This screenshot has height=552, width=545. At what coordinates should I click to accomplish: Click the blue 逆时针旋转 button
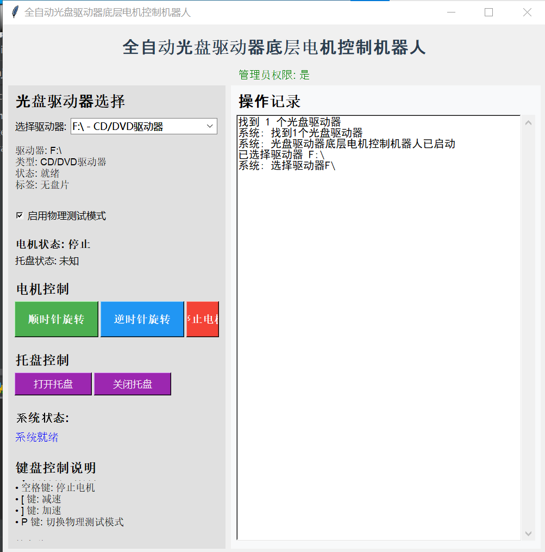click(x=142, y=319)
